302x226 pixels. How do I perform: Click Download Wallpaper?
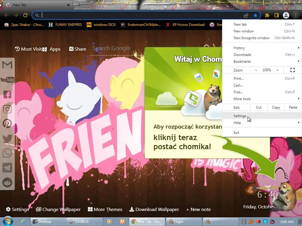coord(154,209)
